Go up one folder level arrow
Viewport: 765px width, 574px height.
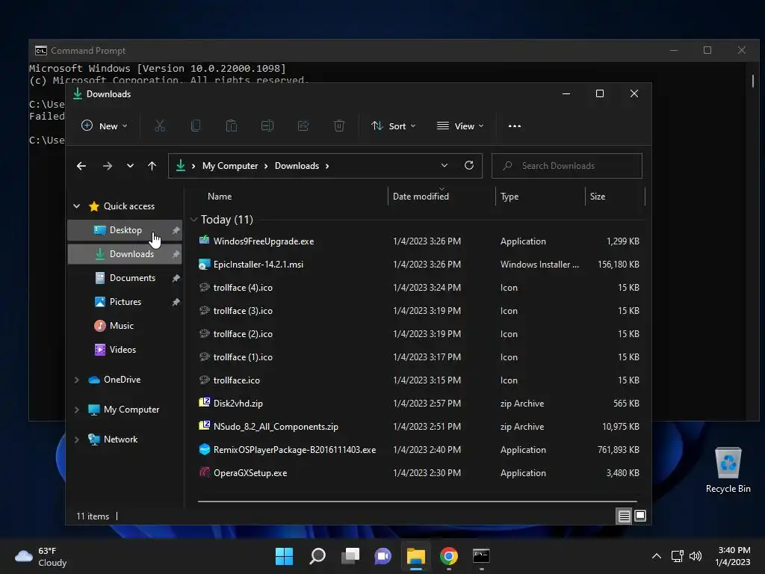[152, 166]
